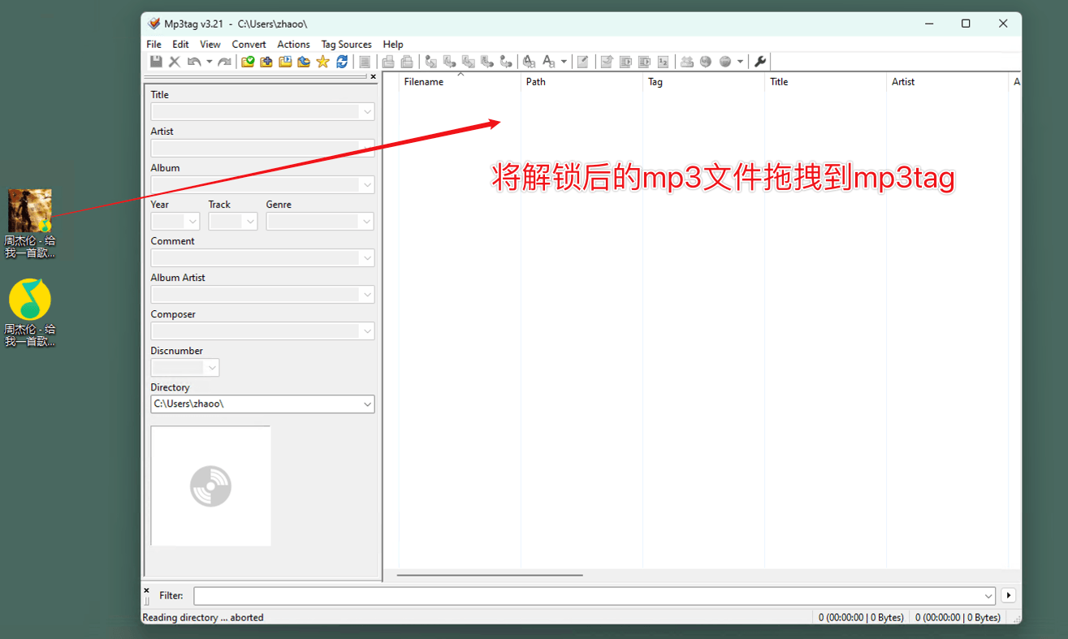This screenshot has height=639, width=1068.
Task: Sort by the Tag column header
Action: pyautogui.click(x=703, y=82)
